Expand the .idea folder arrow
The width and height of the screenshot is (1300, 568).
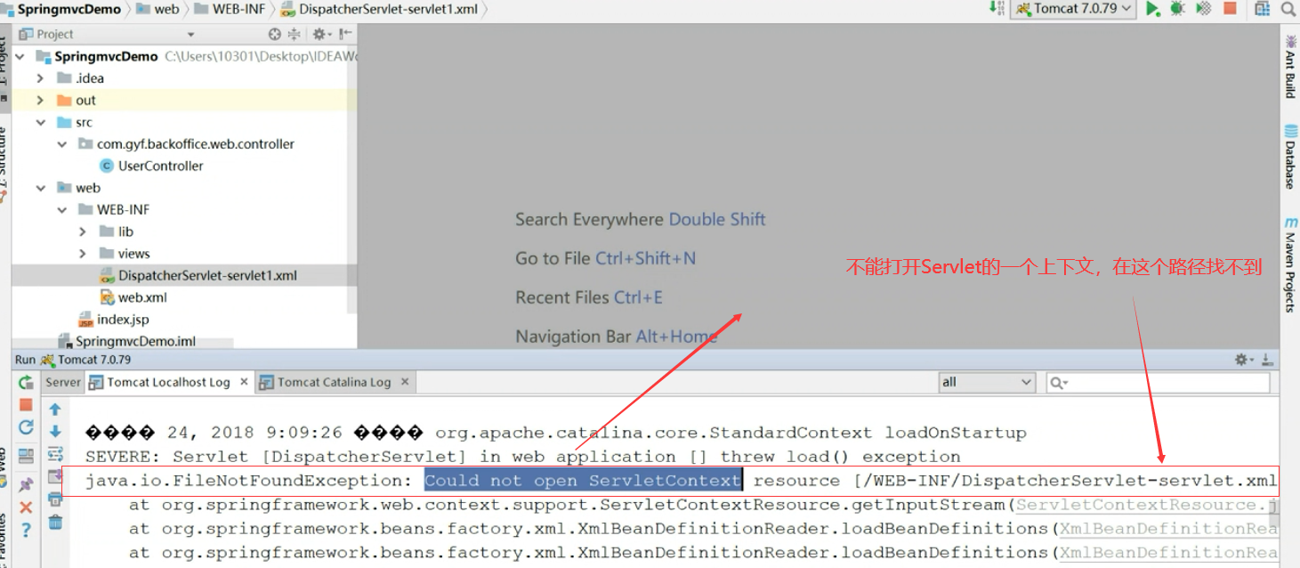coord(41,78)
